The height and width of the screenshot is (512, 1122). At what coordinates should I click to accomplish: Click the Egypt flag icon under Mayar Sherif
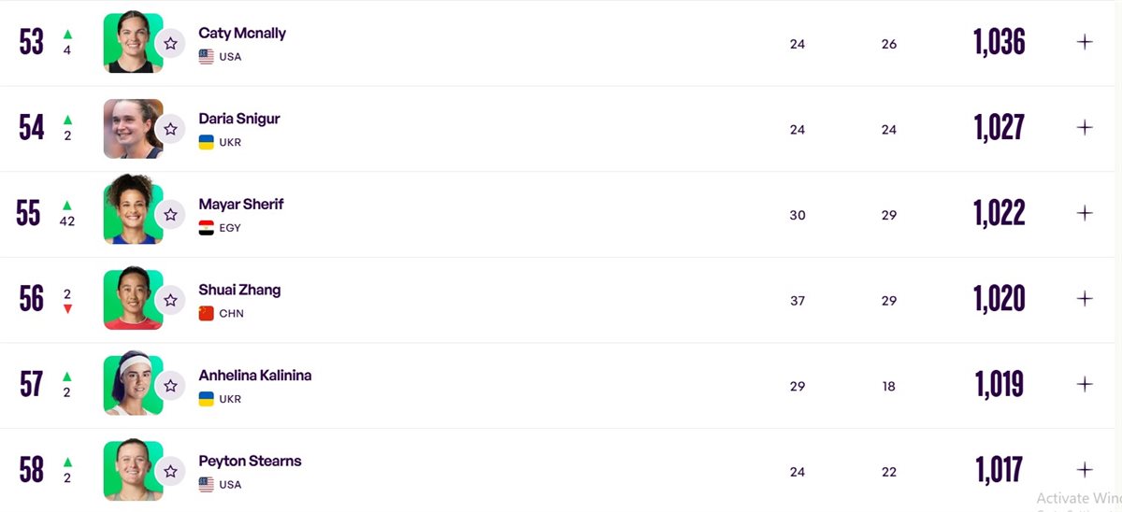tap(207, 228)
